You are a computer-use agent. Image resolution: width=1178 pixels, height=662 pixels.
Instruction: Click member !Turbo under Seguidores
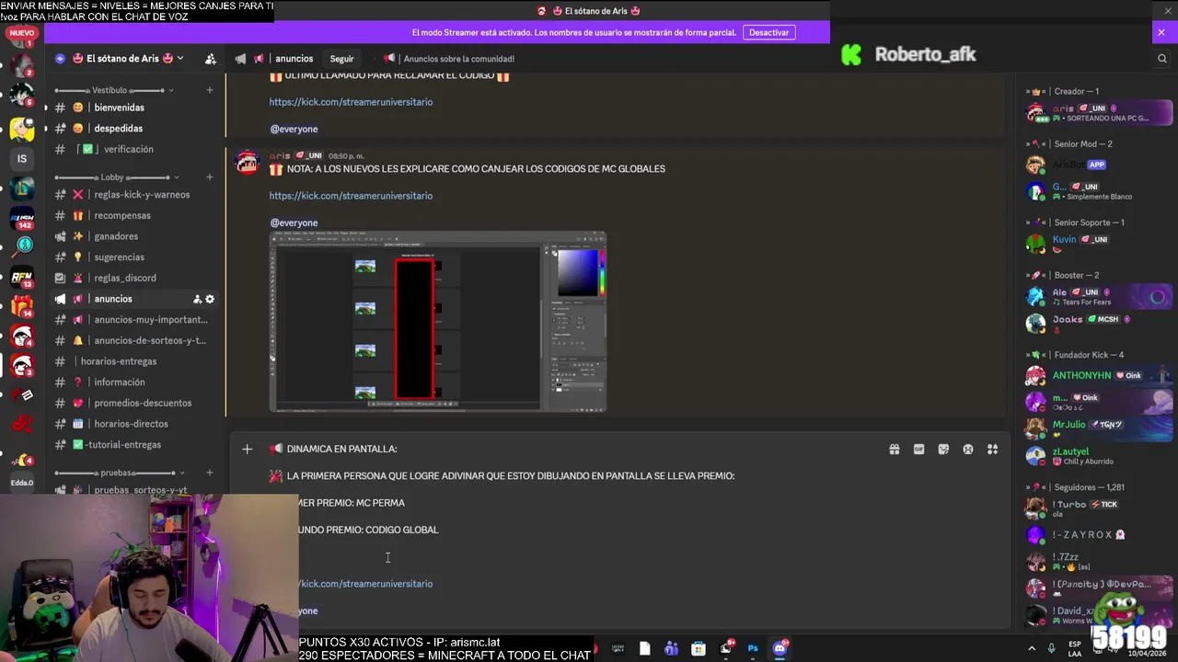[1099, 508]
